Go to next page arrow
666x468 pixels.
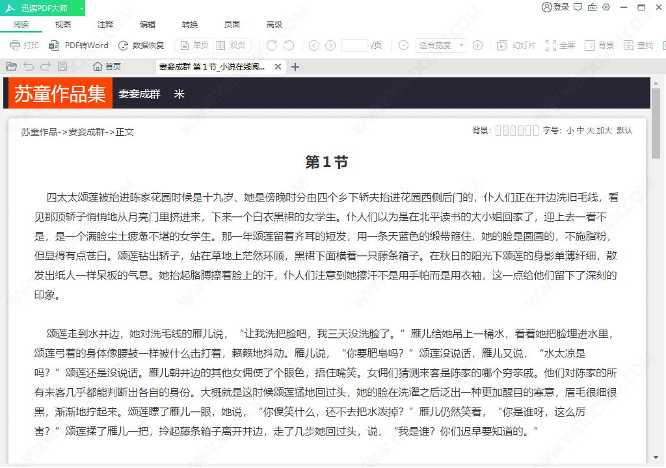330,45
